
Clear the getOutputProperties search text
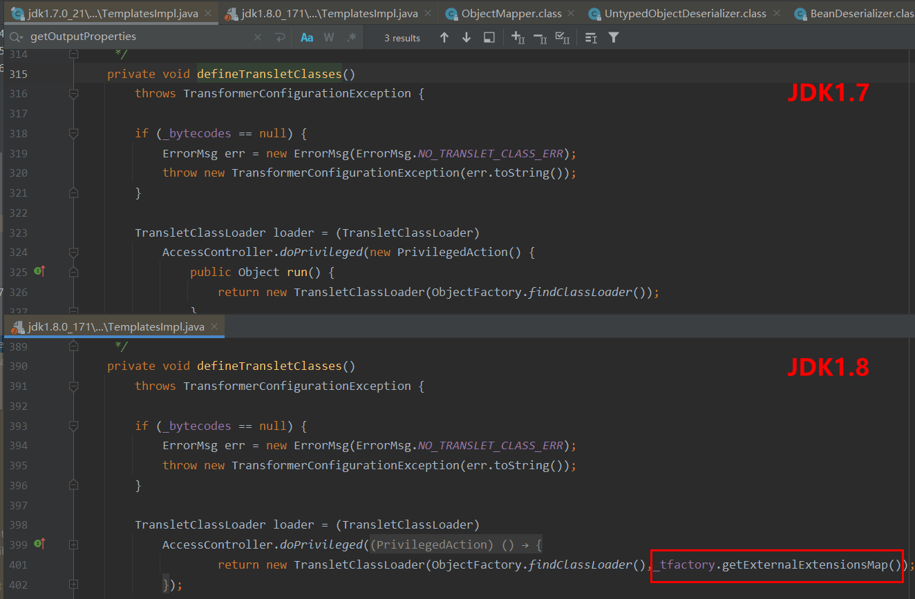pyautogui.click(x=258, y=37)
